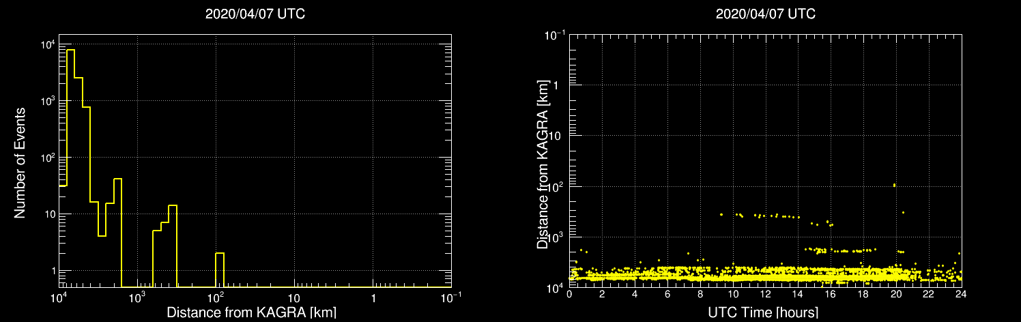Click the 10 tick on histogram x-axis
Image resolution: width=1021 pixels, height=322 pixels.
294,299
